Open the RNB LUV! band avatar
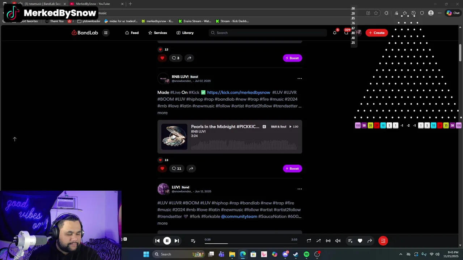 tap(163, 78)
